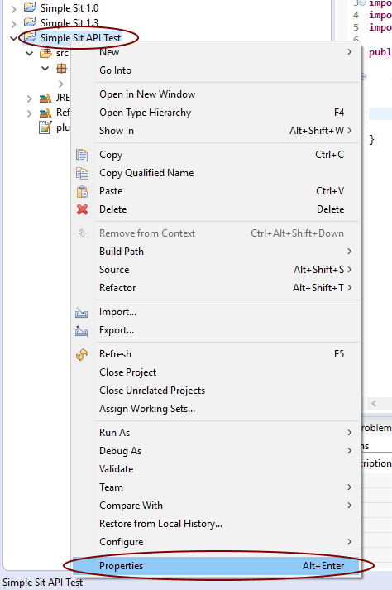Viewport: 392px width, 590px height.
Task: Open the Configure submenu
Action: point(216,542)
